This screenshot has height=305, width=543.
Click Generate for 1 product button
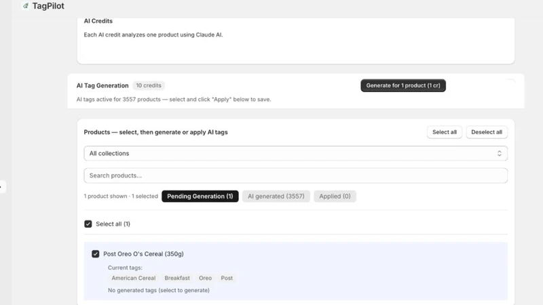click(403, 85)
